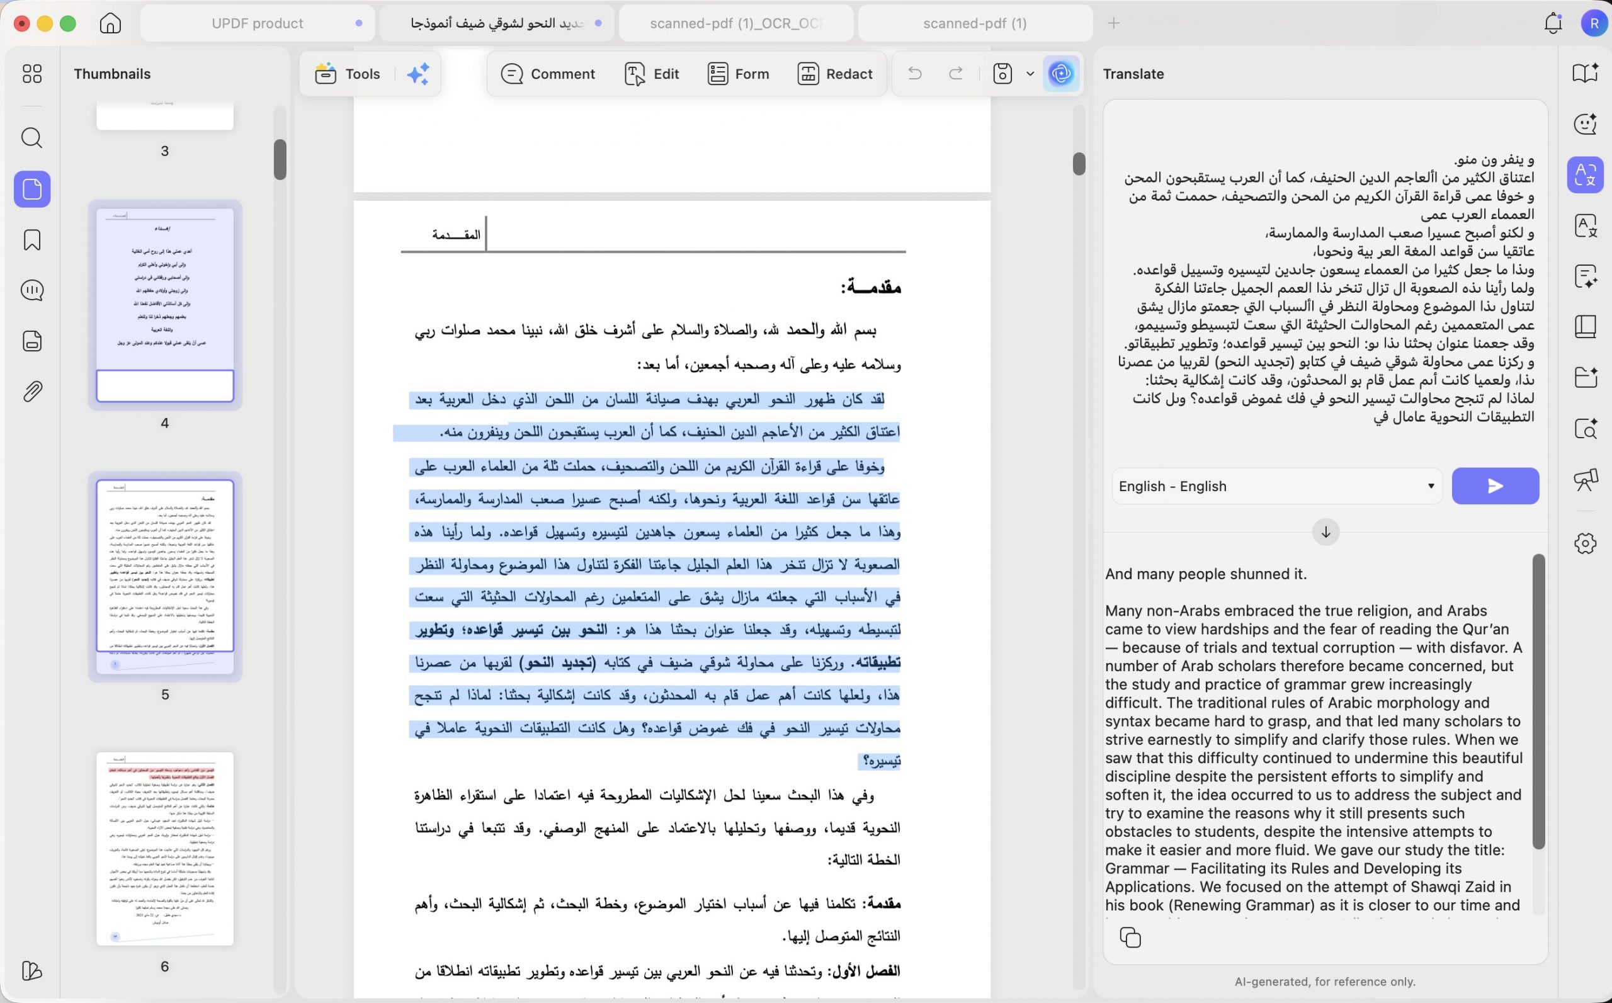The width and height of the screenshot is (1612, 1003).
Task: Switch to scanned-pdf (1)_OCR tab
Action: [736, 23]
